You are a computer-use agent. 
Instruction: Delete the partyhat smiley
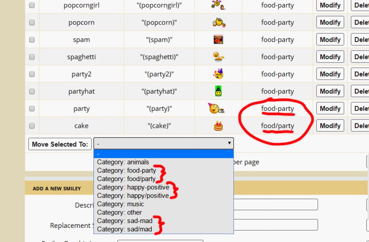pyautogui.click(x=360, y=91)
